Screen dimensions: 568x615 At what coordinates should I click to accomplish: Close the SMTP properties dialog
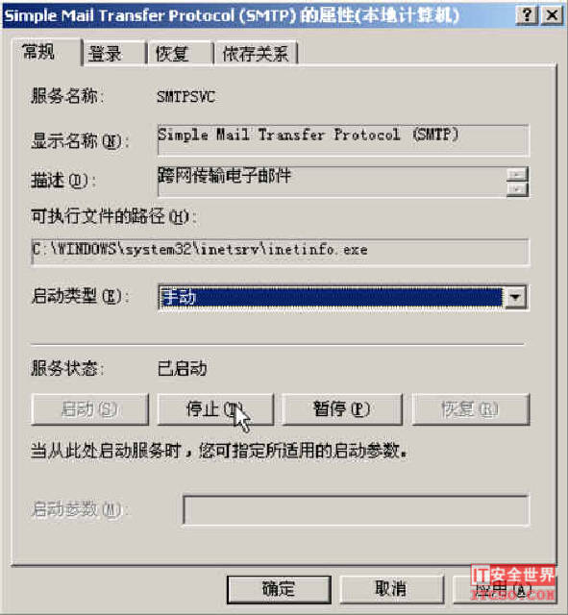(x=553, y=15)
